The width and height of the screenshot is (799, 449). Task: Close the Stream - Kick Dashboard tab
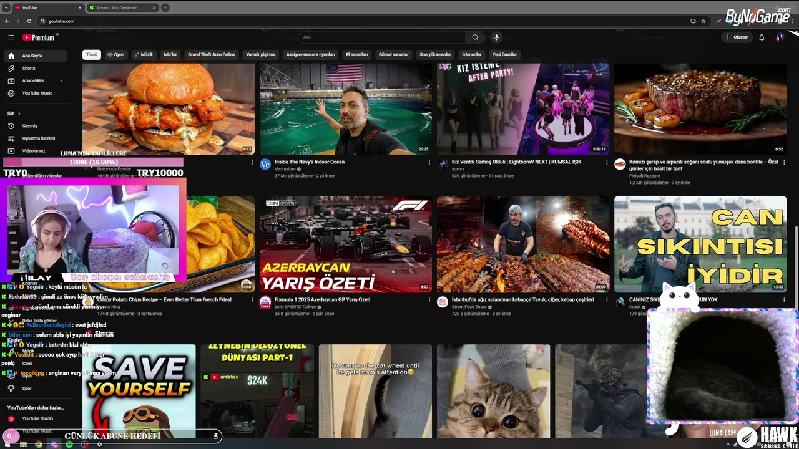pos(155,7)
